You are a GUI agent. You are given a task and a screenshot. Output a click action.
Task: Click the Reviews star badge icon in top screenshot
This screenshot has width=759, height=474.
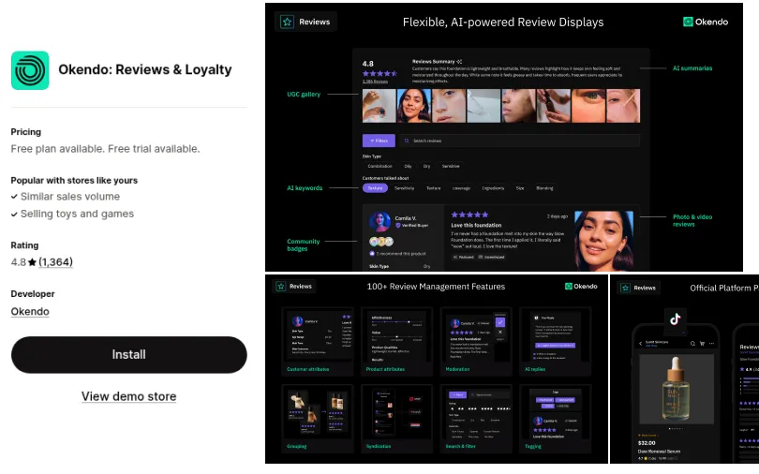point(287,22)
